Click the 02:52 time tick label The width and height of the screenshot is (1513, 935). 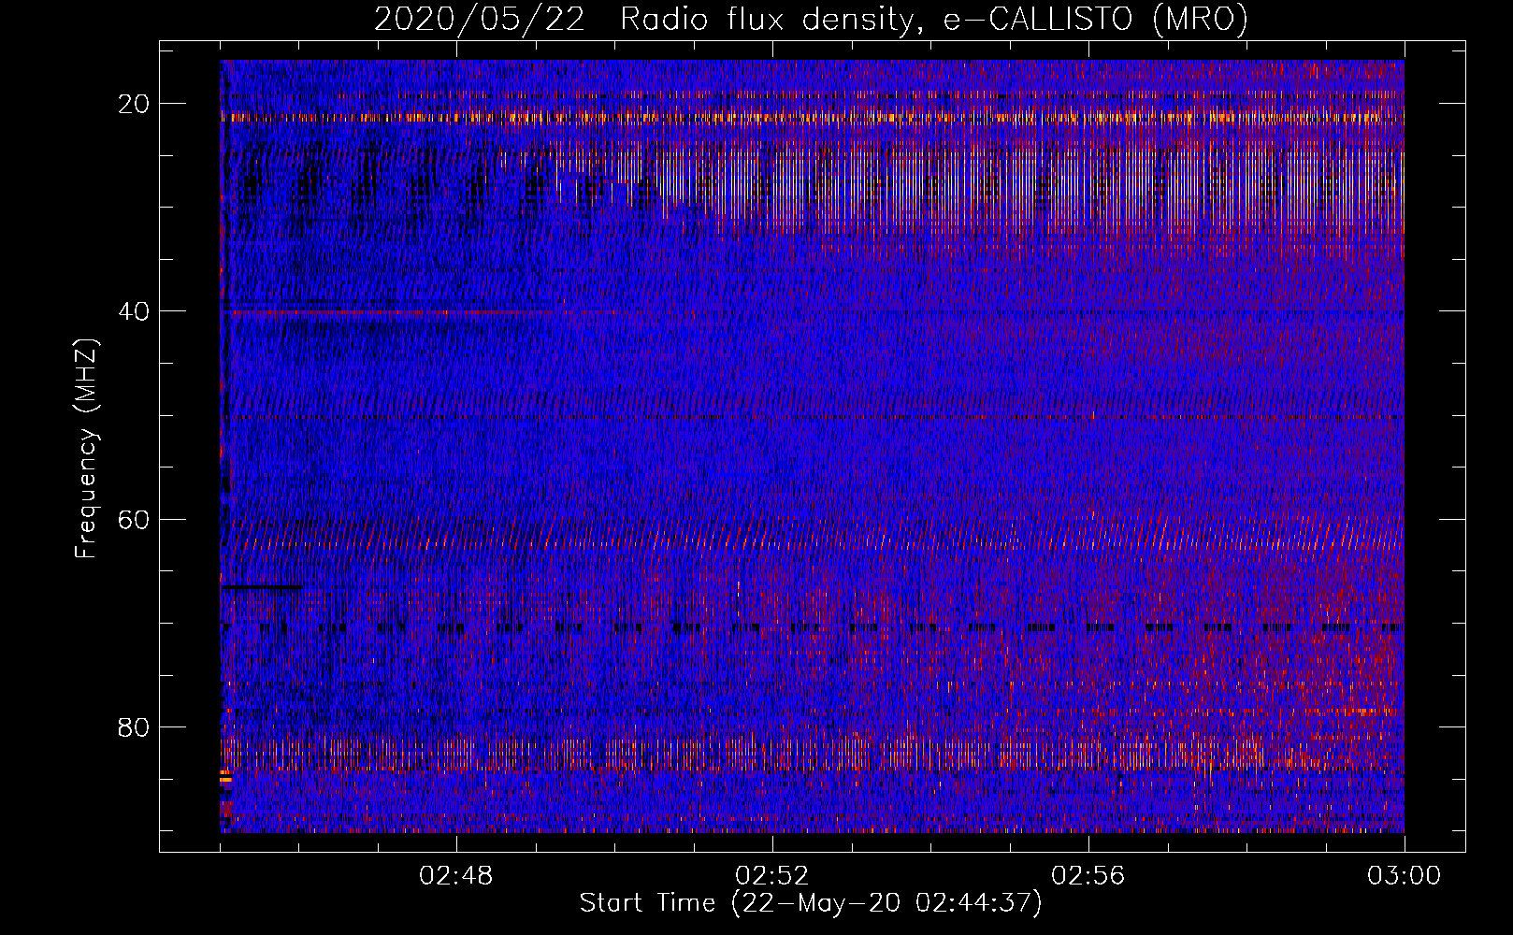(x=772, y=876)
